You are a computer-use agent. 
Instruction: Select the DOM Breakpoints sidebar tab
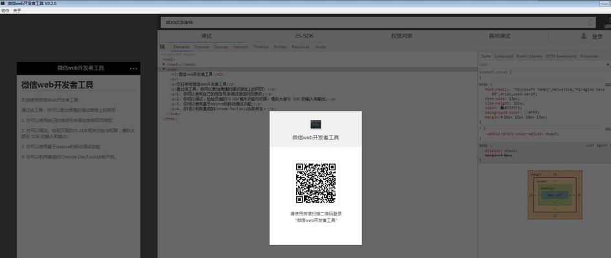(561, 56)
